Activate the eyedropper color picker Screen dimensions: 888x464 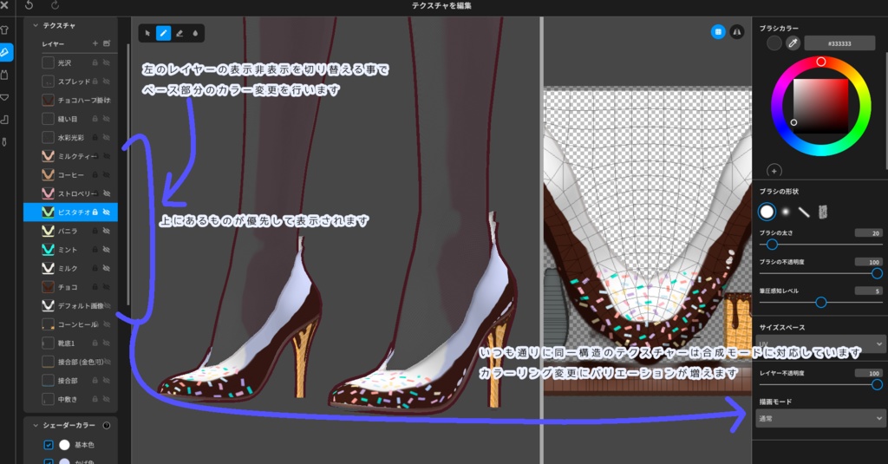tap(793, 43)
